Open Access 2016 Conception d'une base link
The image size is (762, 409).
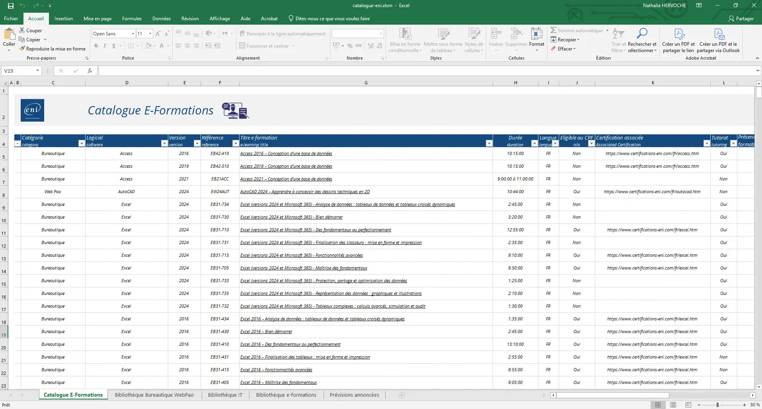pyautogui.click(x=286, y=153)
